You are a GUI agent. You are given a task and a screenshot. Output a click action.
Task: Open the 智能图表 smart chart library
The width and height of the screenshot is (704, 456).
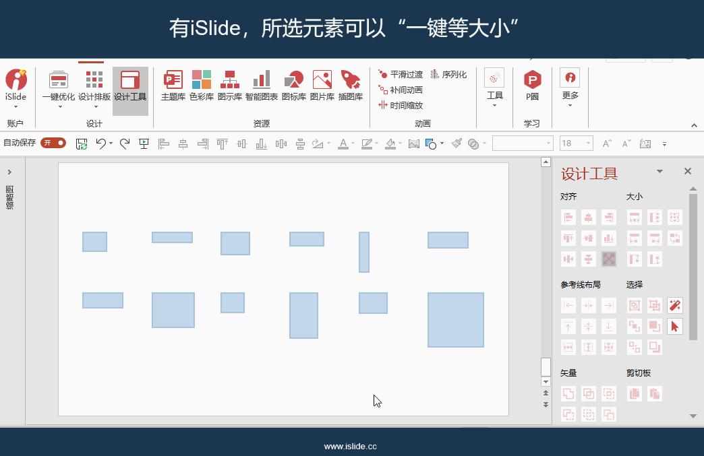pos(262,85)
